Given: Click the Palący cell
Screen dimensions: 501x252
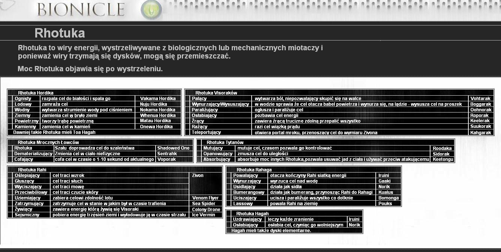Looking at the screenshot, I should (x=221, y=99).
